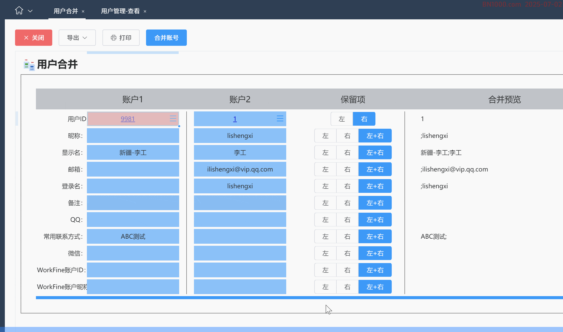
Task: Click 账户2 昵称 cell lishengxi
Action: 240,136
